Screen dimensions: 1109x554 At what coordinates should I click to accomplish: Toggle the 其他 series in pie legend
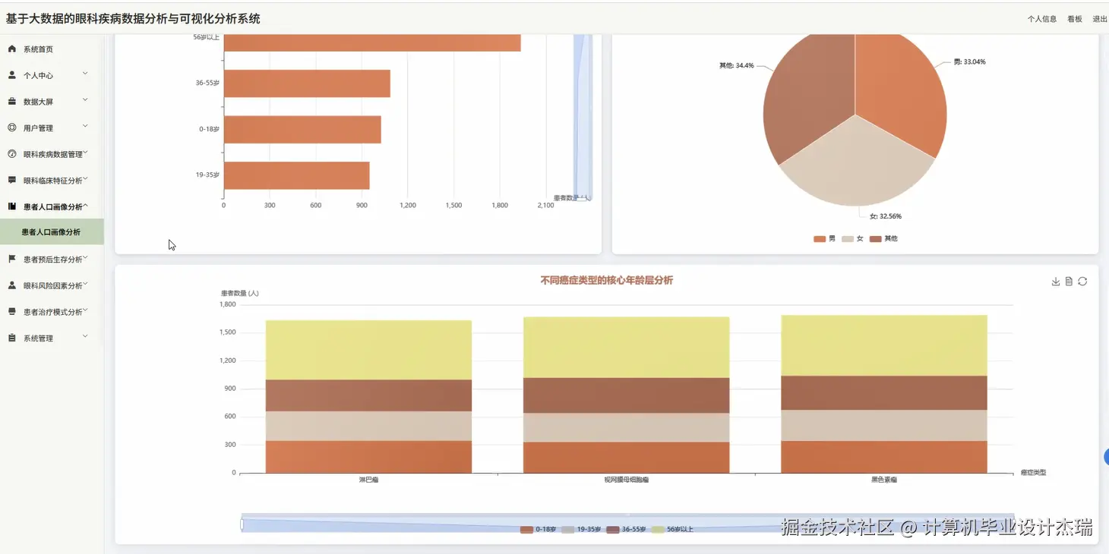coord(883,239)
